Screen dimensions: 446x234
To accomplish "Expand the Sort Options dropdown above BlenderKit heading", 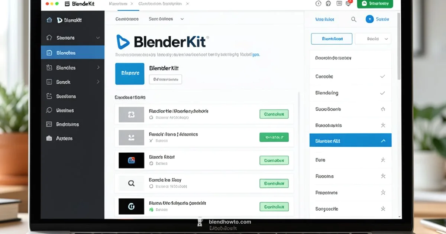I will coord(166,19).
